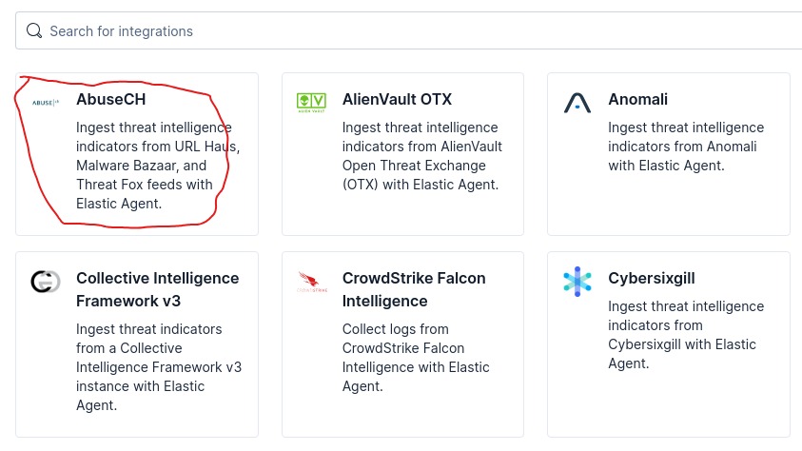
Task: Click the CrowdStrike falcon logo icon
Action: (311, 282)
